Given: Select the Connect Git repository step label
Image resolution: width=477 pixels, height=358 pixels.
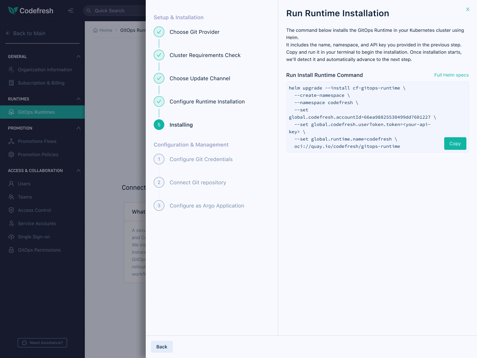Looking at the screenshot, I should point(198,182).
